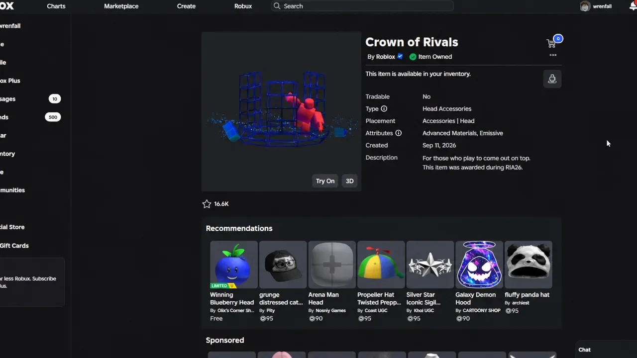
Task: Open creator link CARTOONY SHOP
Action: point(482,311)
